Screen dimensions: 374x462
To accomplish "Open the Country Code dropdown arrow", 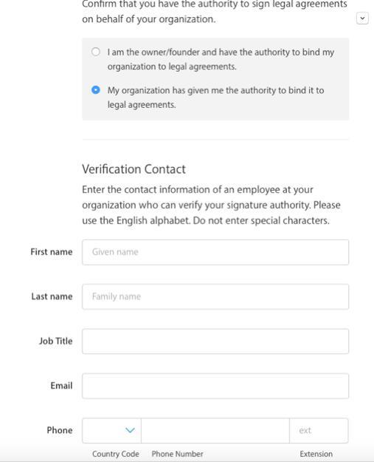I will click(x=130, y=430).
